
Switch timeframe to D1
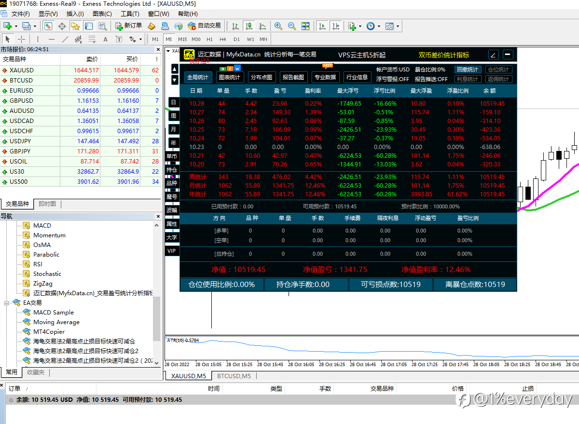[236, 39]
